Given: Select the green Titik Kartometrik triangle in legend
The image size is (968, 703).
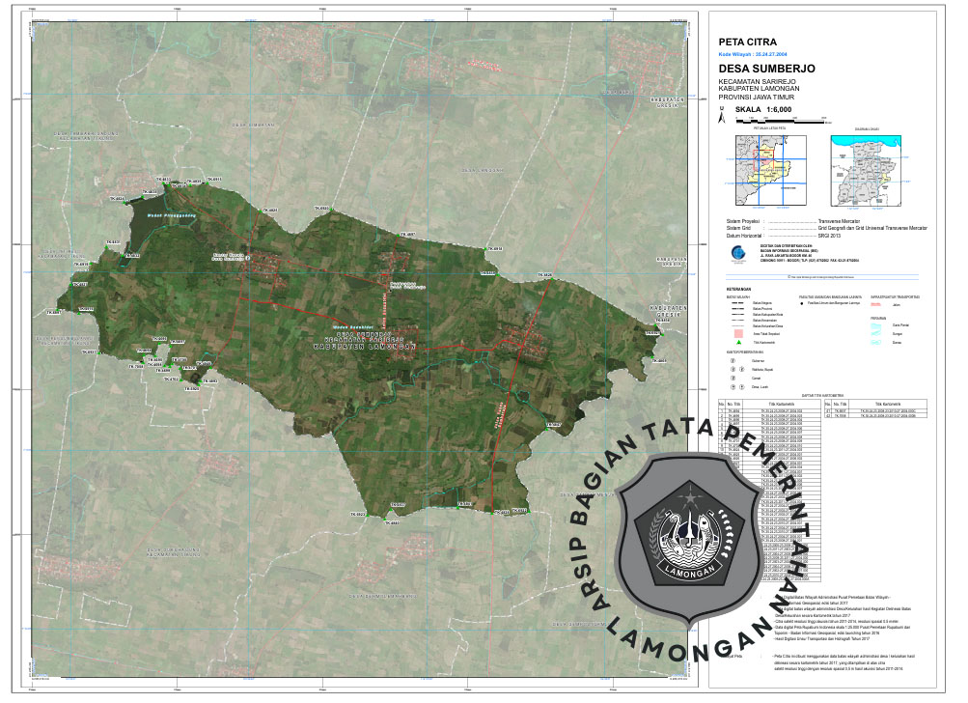Looking at the screenshot, I should coord(738,342).
